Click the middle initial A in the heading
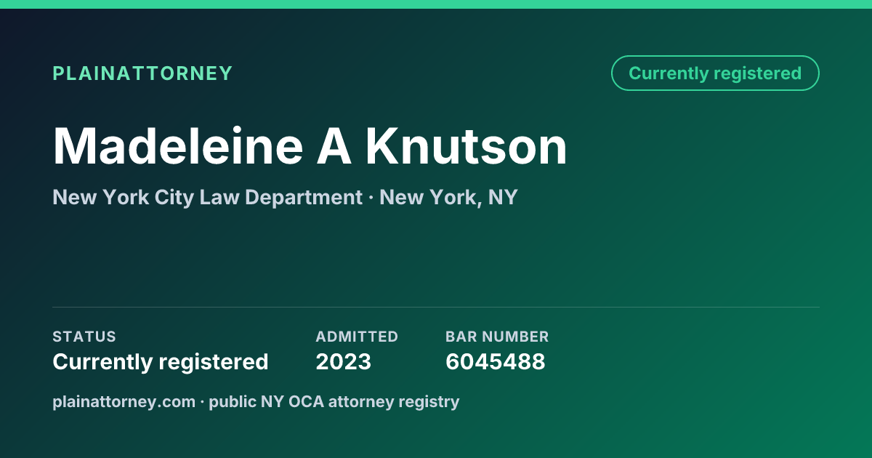 tap(334, 147)
